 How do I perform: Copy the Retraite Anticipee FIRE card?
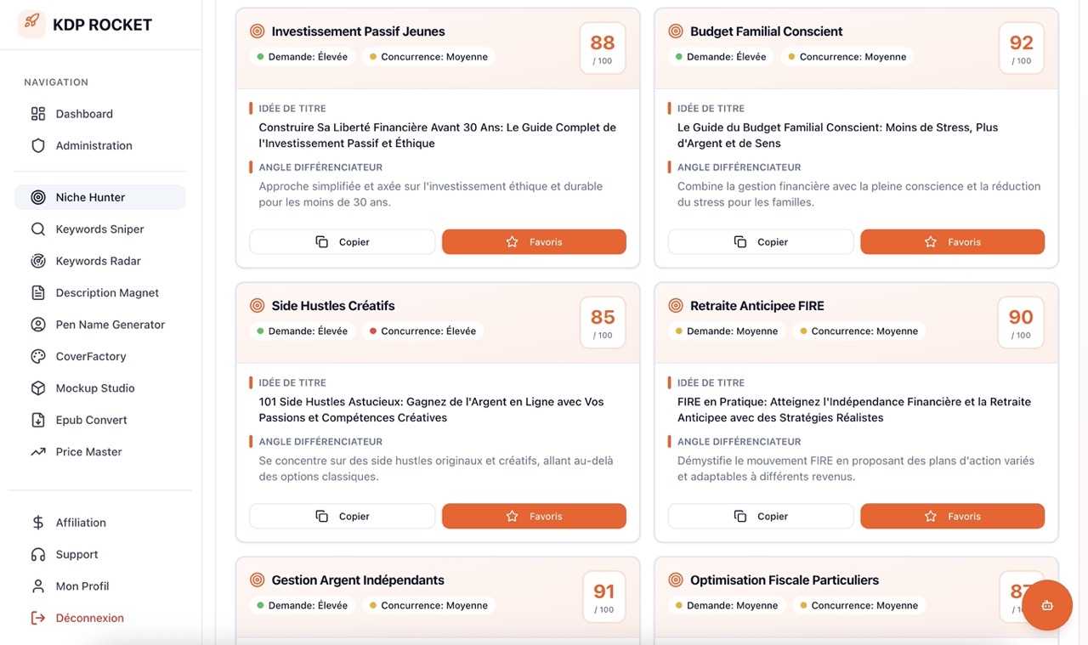tap(761, 517)
